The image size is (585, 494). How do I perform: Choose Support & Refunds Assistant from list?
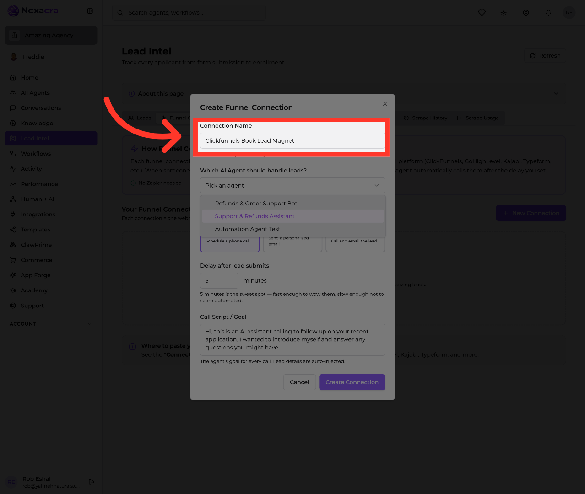coord(293,216)
